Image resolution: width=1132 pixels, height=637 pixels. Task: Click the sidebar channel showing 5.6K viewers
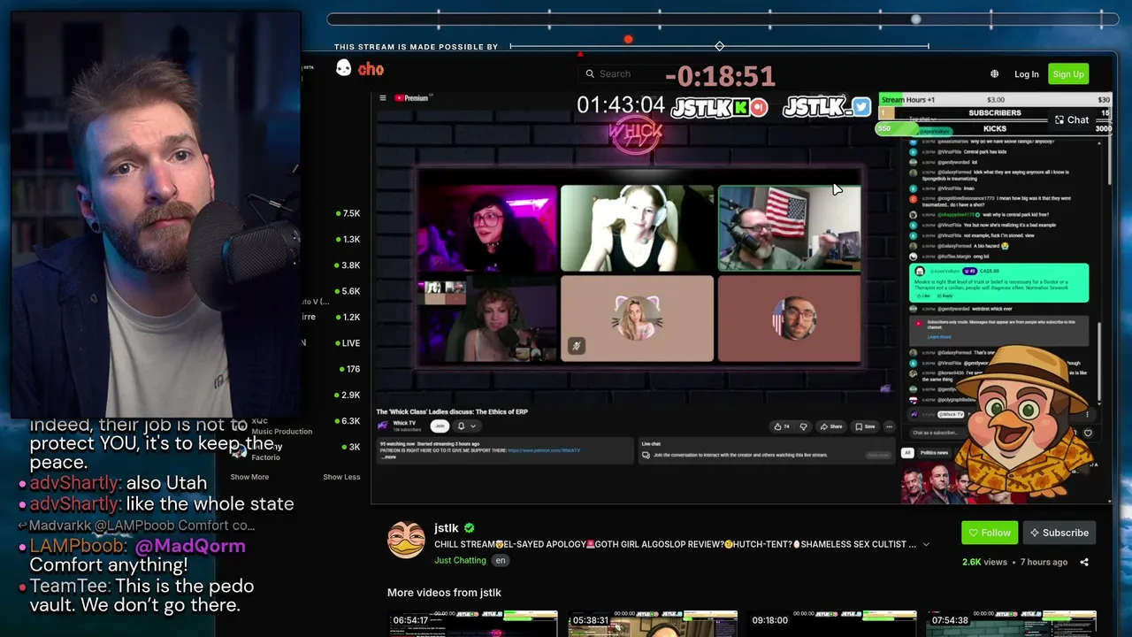click(x=347, y=291)
